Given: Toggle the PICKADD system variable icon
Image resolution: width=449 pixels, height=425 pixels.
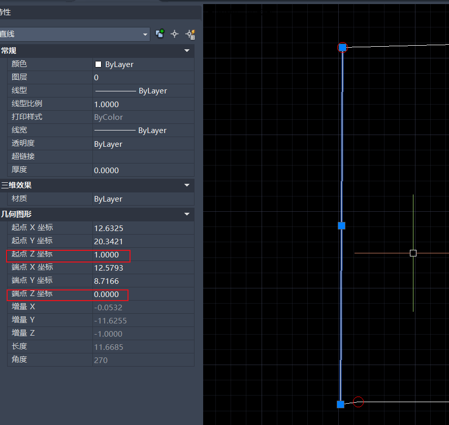Looking at the screenshot, I should [x=160, y=34].
